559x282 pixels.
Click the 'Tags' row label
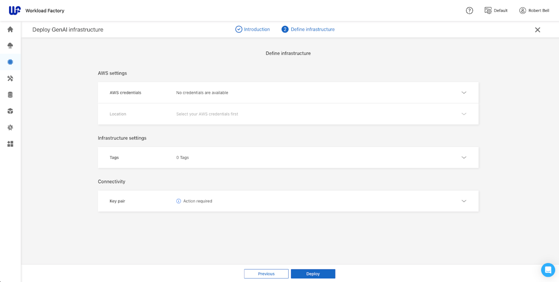(114, 158)
